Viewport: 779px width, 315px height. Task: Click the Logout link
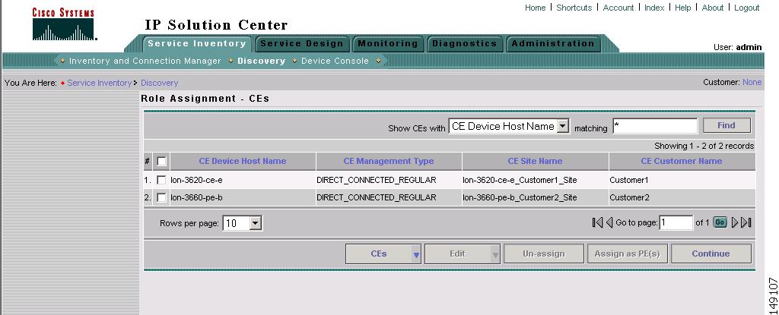(x=747, y=8)
